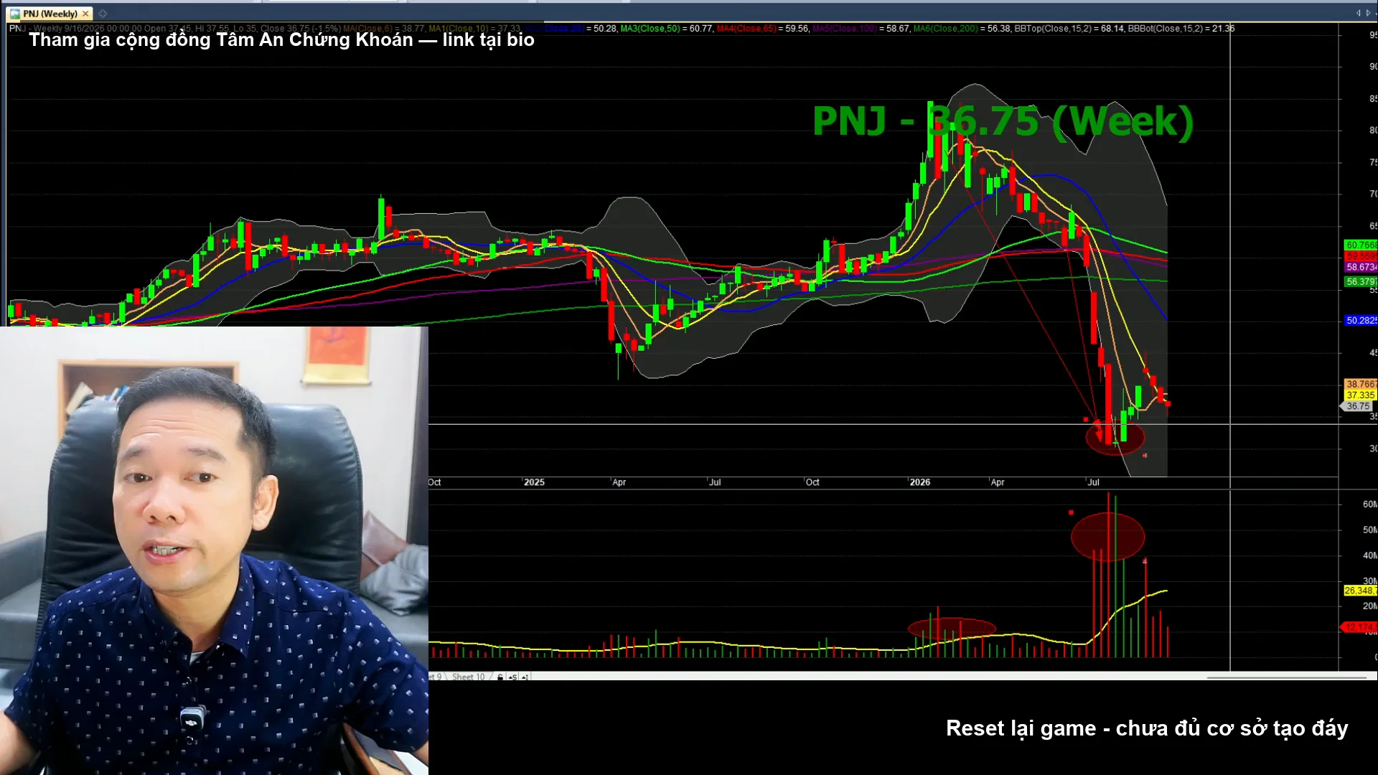Click the BBTop(Close,15,2) indicator title text
Viewport: 1378px width, 775px height.
[1053, 29]
